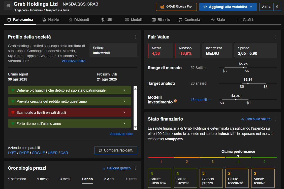This screenshot has width=284, height=189.
Task: Click the dollar icon of the Utili tab
Action: 103,20
